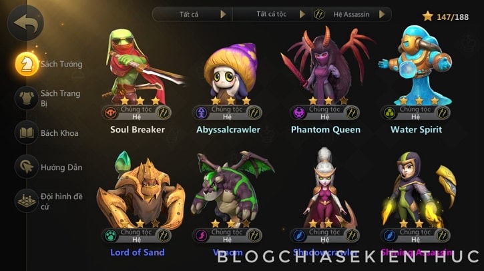Image resolution: width=484 pixels, height=271 pixels.
Task: Open the Sách Trang Bị armor icon
Action: tap(27, 98)
